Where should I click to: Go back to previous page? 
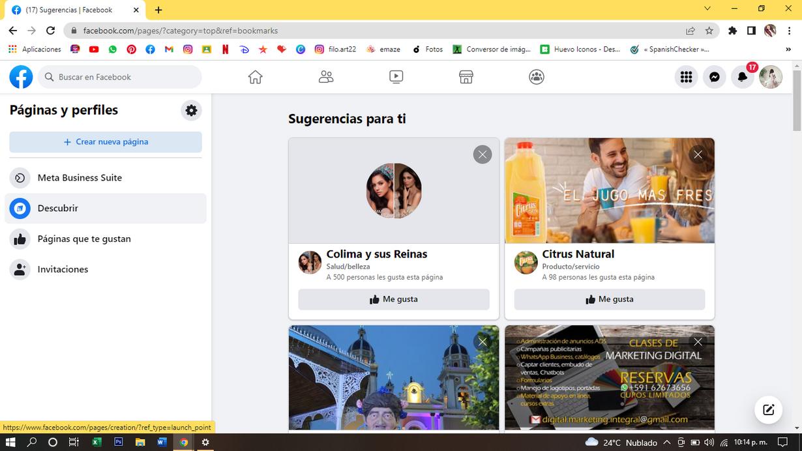[12, 31]
